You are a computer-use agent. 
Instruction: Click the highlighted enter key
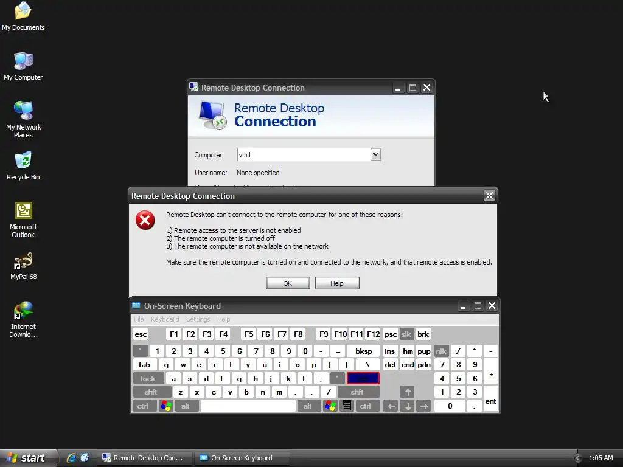(363, 378)
